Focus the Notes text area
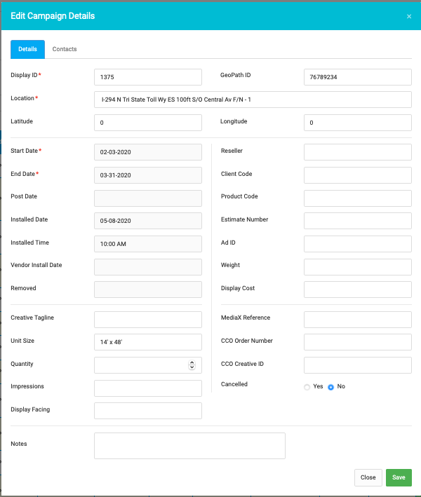This screenshot has width=421, height=497. click(x=189, y=446)
